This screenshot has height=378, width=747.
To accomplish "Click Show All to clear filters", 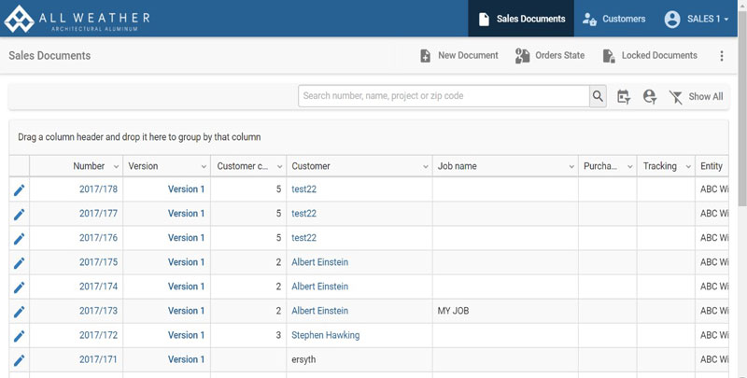I will coord(696,96).
